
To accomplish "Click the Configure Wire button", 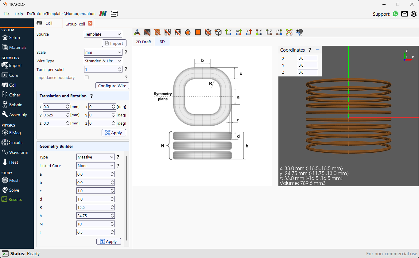I will 112,86.
